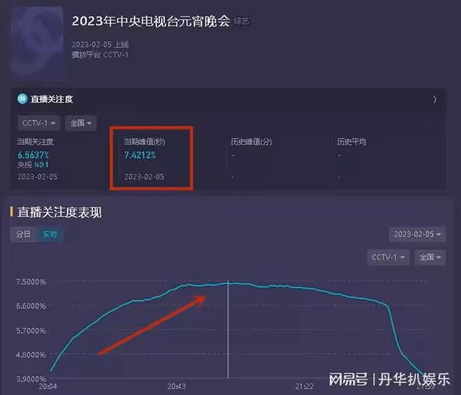461x395 pixels.
Task: Click the 历史平均 label
Action: pos(351,142)
